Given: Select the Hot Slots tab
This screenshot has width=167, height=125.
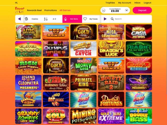Looking at the screenshot, I should [x=72, y=19].
